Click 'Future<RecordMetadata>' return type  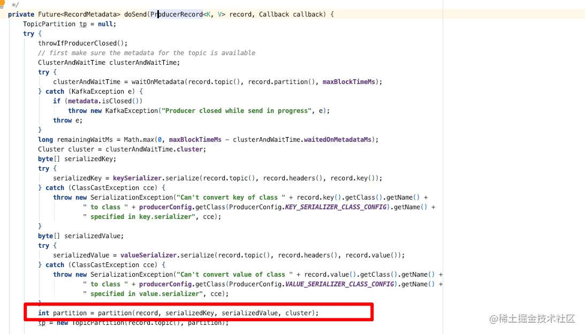(x=79, y=14)
